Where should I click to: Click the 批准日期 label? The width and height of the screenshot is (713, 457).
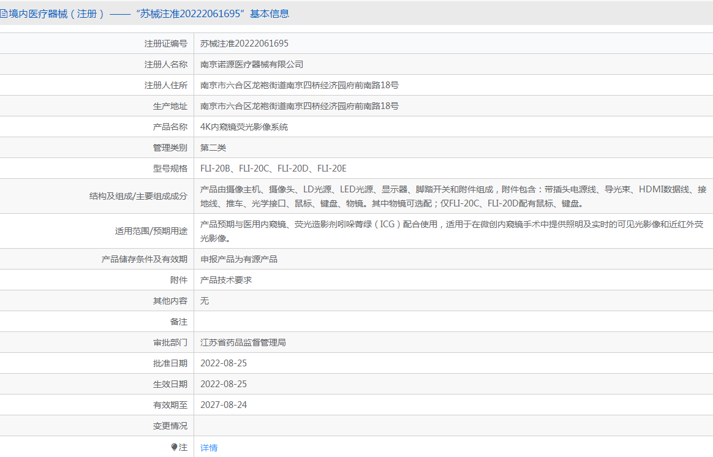click(170, 363)
